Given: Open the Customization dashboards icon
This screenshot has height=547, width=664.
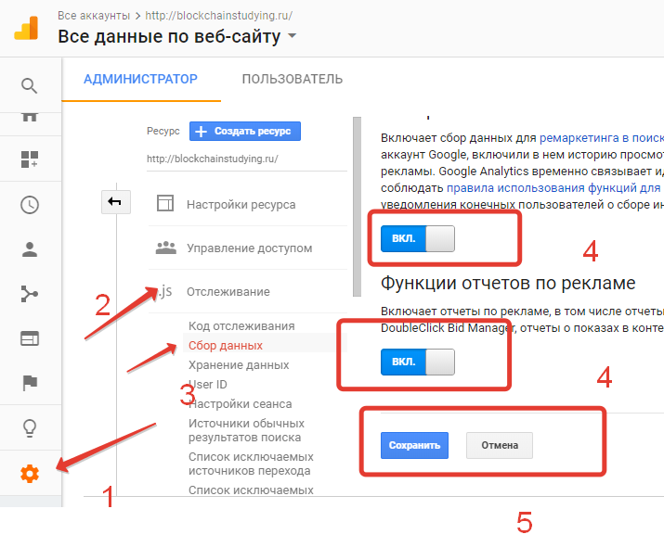Looking at the screenshot, I should click(x=30, y=159).
